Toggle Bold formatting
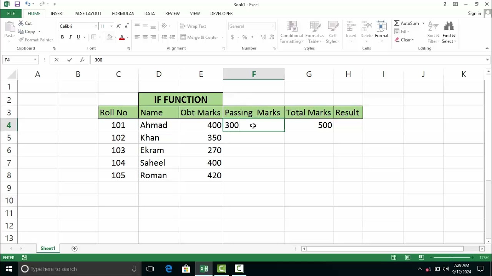The width and height of the screenshot is (492, 276). [62, 37]
